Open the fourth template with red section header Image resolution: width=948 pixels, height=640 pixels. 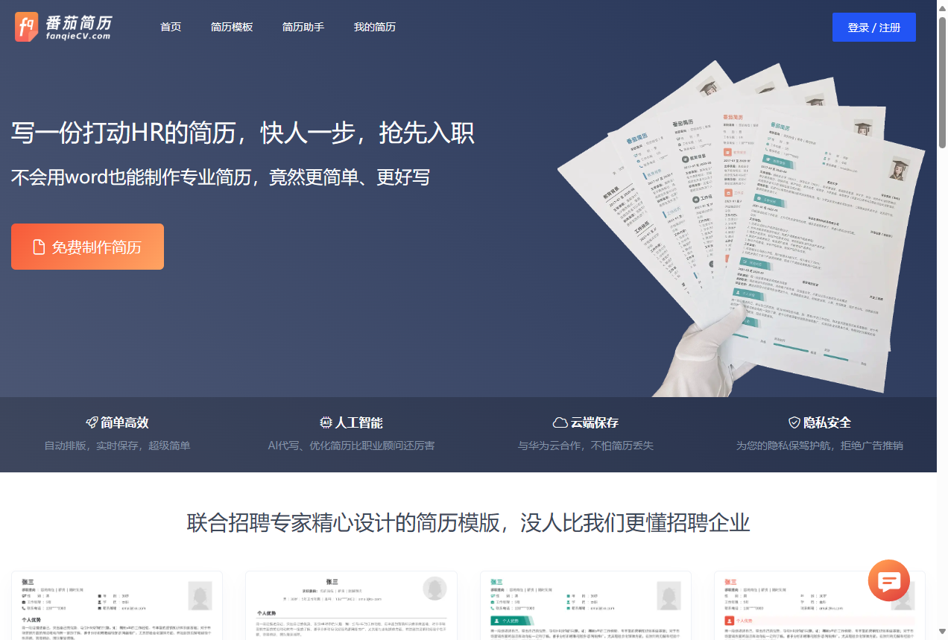pyautogui.click(x=819, y=605)
